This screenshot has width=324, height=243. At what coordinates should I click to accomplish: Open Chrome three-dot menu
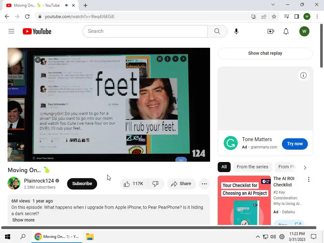[x=317, y=16]
